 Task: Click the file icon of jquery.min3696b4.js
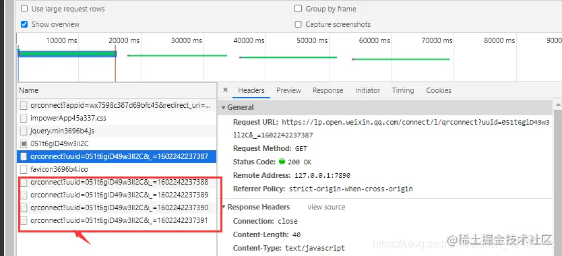[24, 131]
